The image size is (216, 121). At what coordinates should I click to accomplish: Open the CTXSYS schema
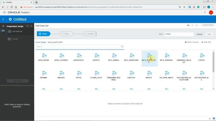(x=201, y=57)
